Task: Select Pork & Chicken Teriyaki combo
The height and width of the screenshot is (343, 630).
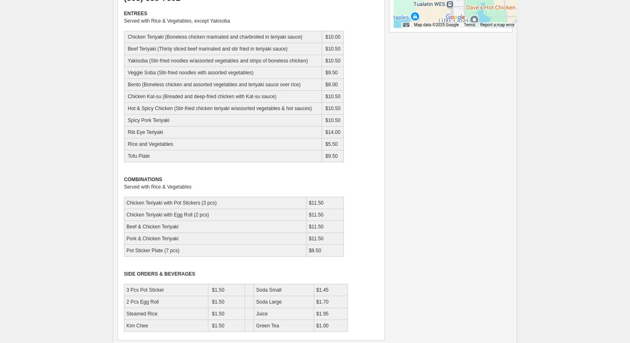Action: (152, 239)
